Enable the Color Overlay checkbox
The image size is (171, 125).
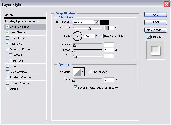7,72
